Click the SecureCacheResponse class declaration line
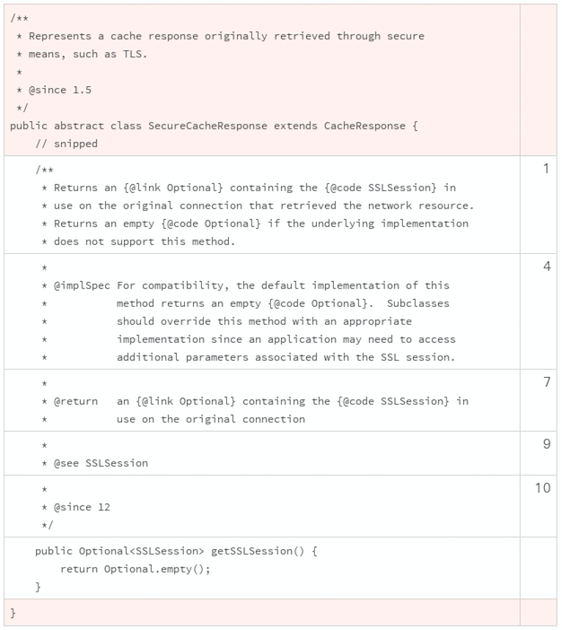 tap(214, 125)
